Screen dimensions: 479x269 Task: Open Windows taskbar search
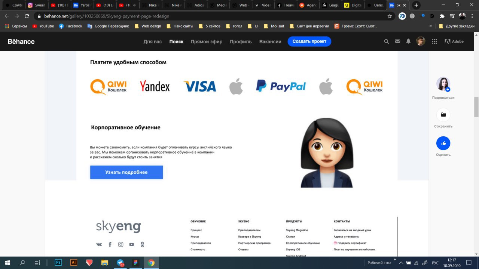(22, 263)
